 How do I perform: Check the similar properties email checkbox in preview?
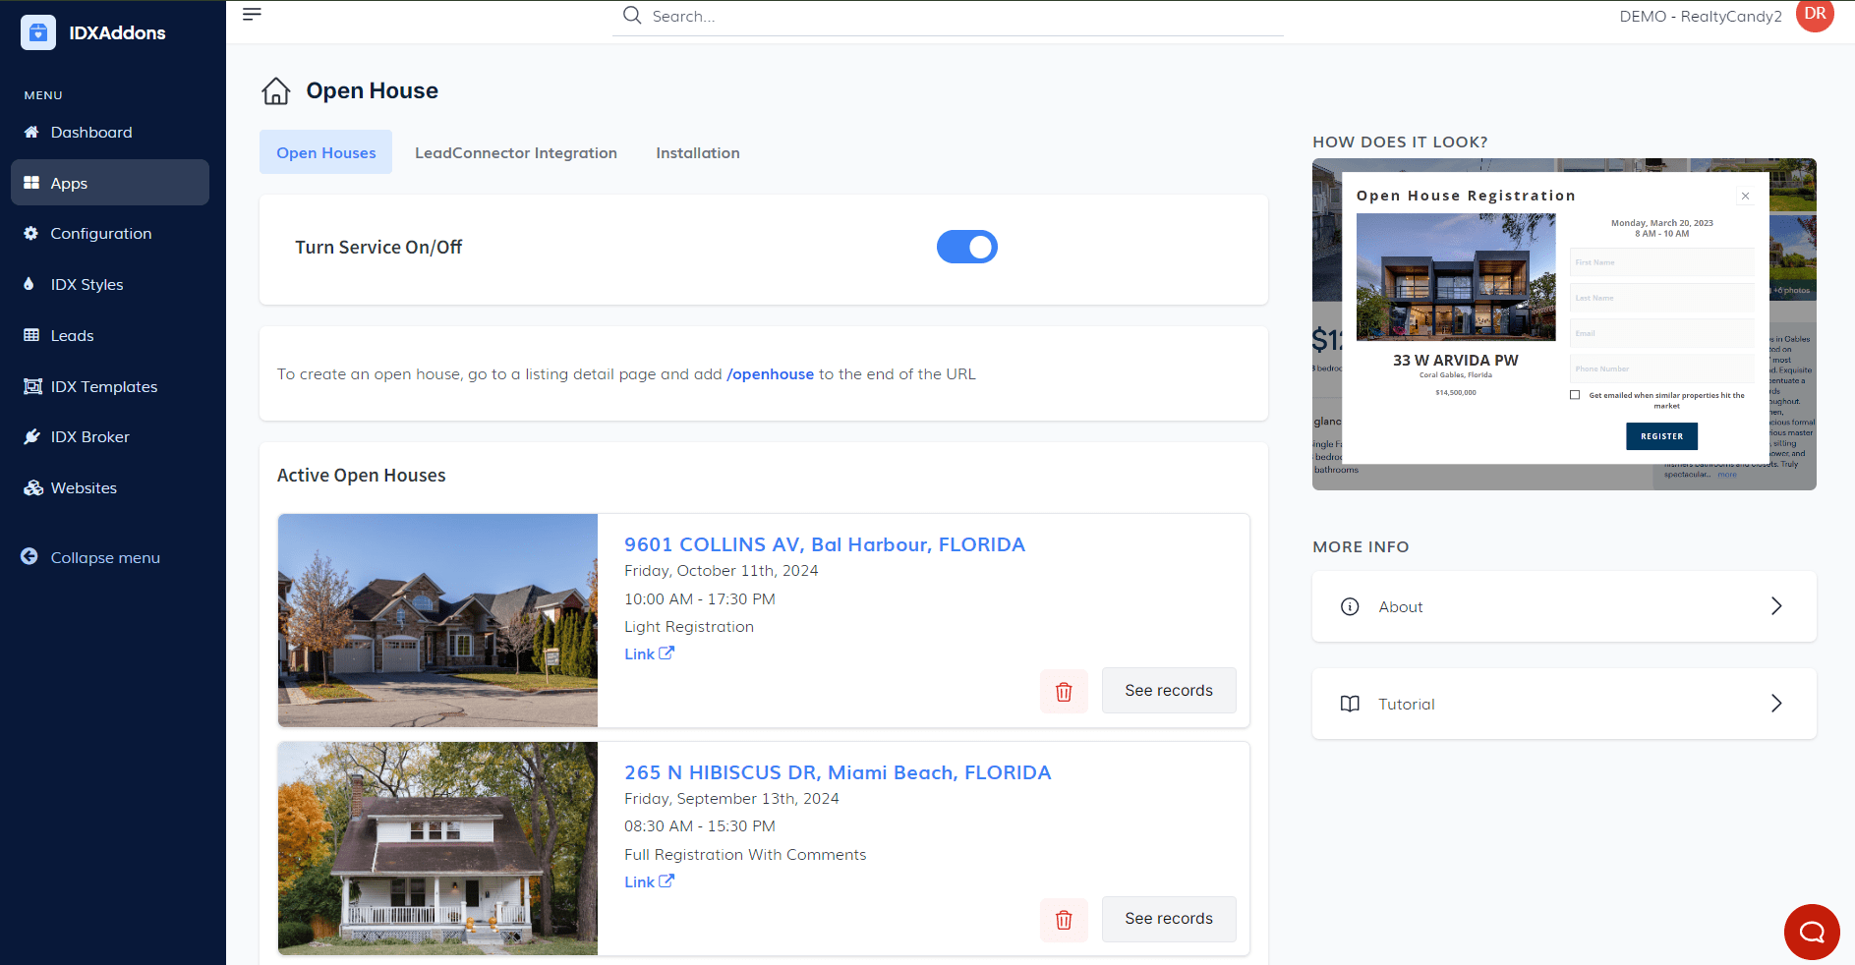click(1575, 395)
